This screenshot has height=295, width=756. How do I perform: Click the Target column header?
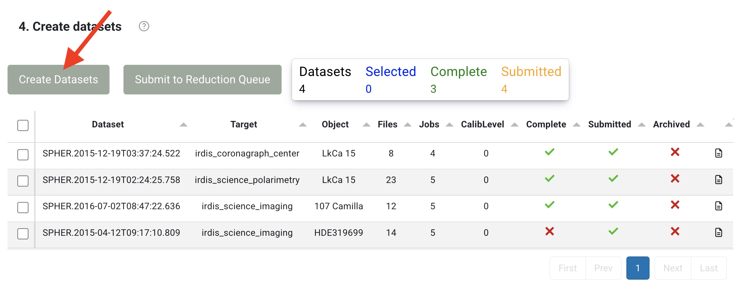pyautogui.click(x=244, y=125)
